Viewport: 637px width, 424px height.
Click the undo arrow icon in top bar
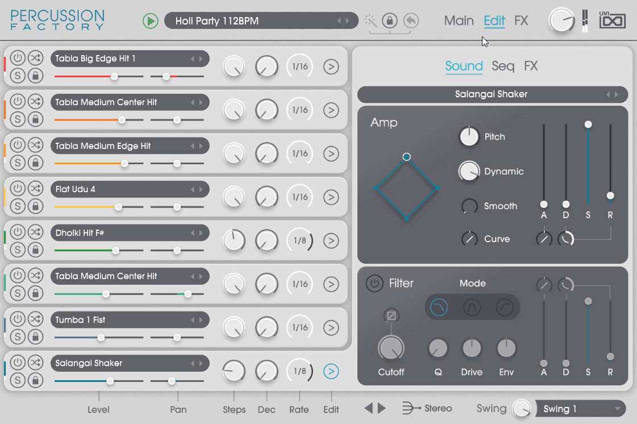(x=411, y=21)
